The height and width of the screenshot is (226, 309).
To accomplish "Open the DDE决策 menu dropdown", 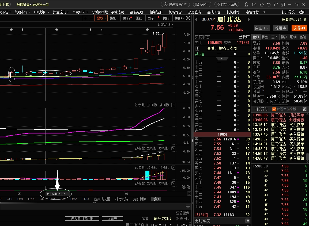I will pyautogui.click(x=42, y=12).
